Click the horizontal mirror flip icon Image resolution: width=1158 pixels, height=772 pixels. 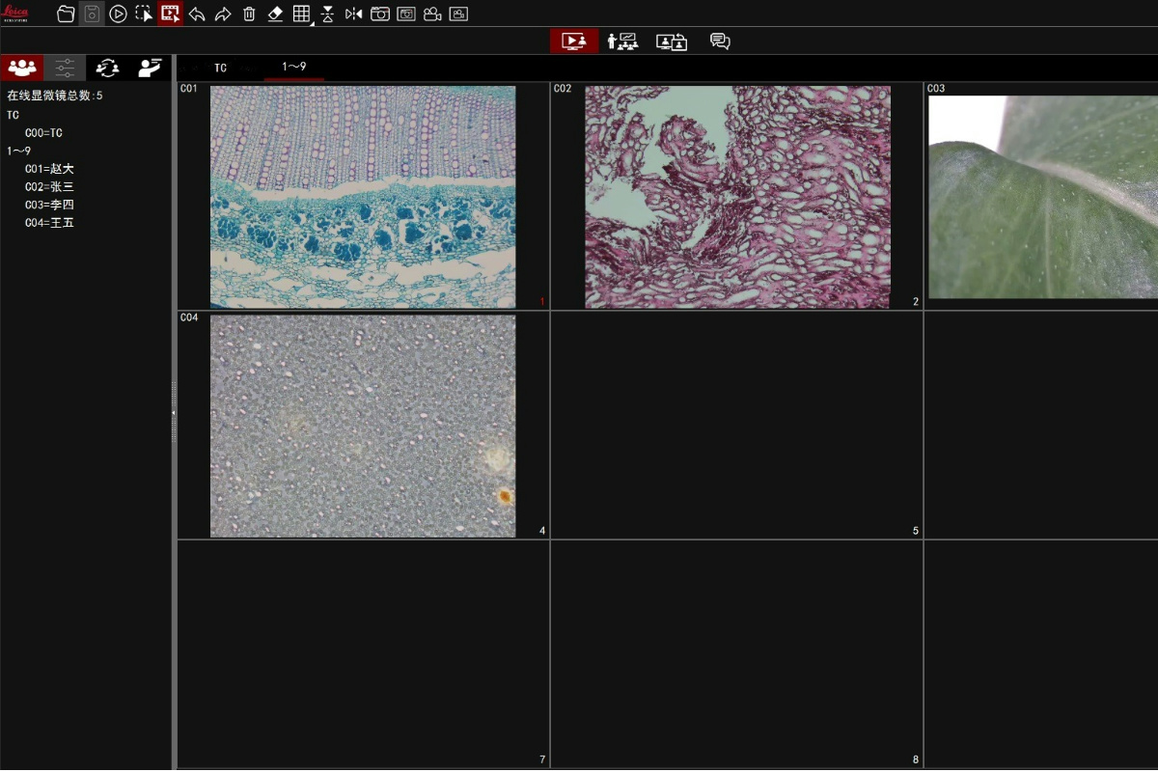(354, 14)
